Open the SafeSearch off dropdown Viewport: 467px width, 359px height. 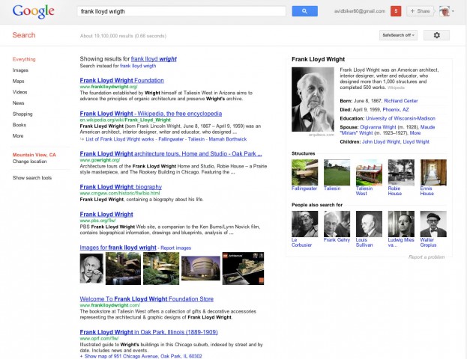point(398,35)
